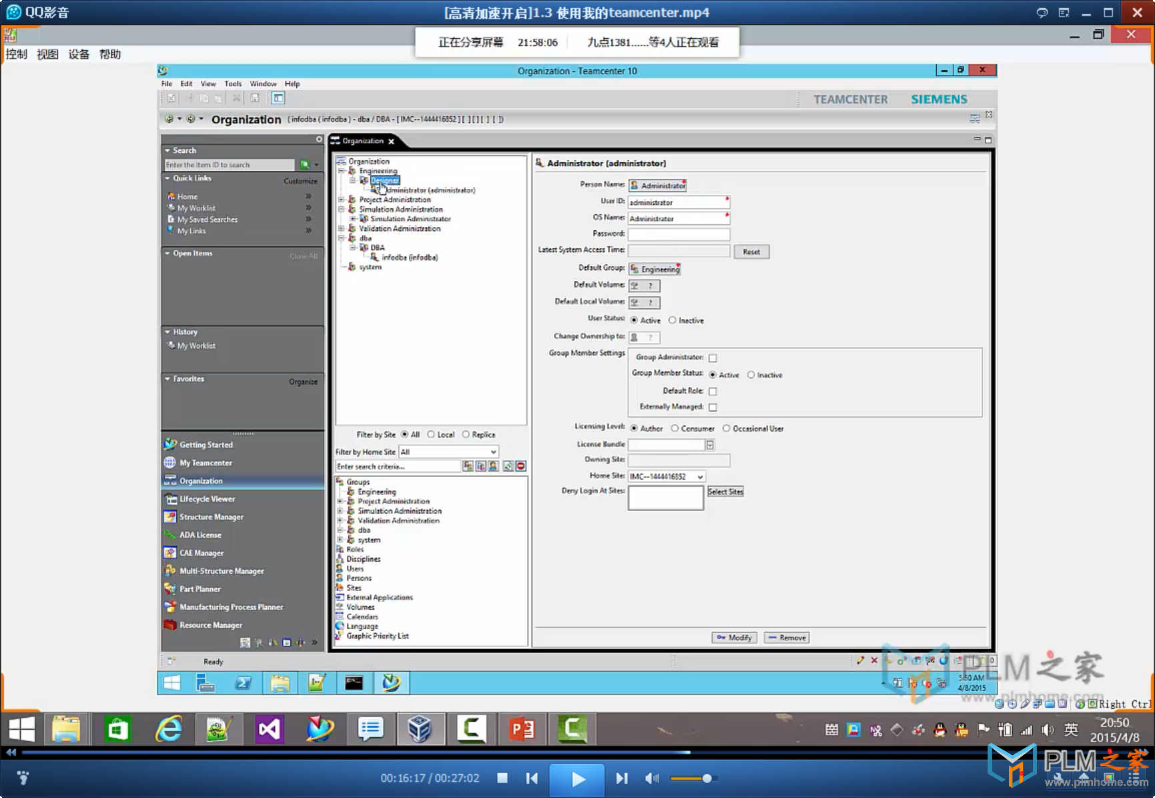This screenshot has width=1155, height=798.
Task: Open the View menu
Action: [208, 84]
